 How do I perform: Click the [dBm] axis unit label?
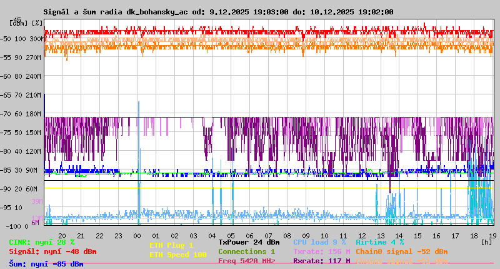[x=19, y=23]
